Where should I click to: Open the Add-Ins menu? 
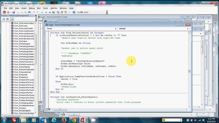[x=54, y=8]
